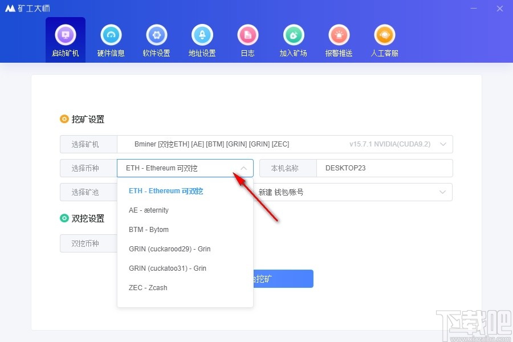Open the 软件设置 software settings

click(x=156, y=39)
